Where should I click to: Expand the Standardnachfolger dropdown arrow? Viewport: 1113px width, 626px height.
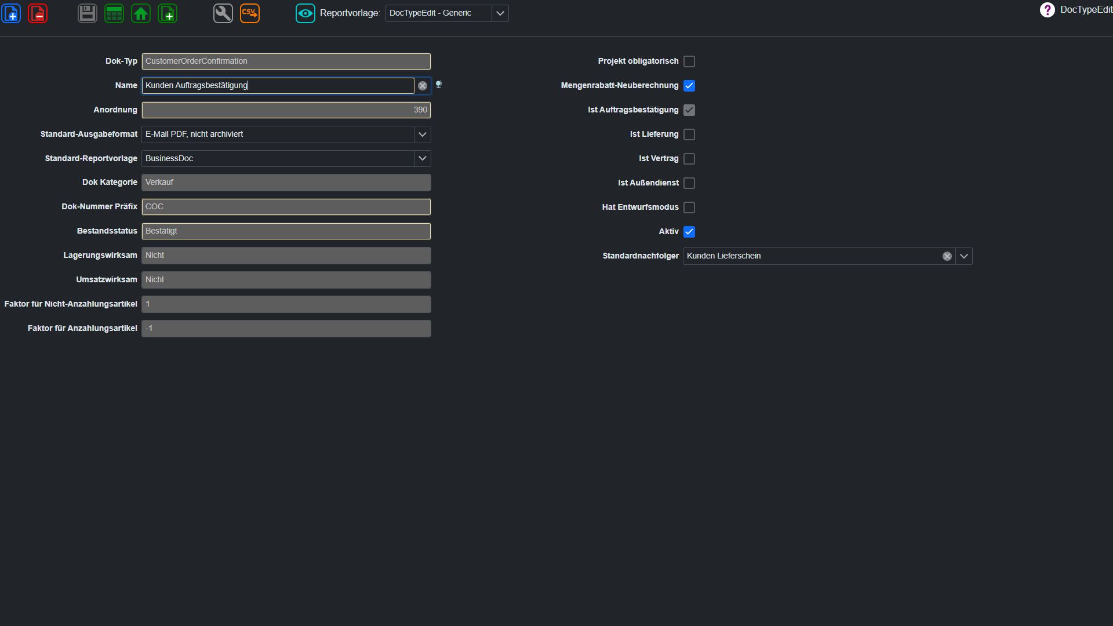click(x=964, y=256)
